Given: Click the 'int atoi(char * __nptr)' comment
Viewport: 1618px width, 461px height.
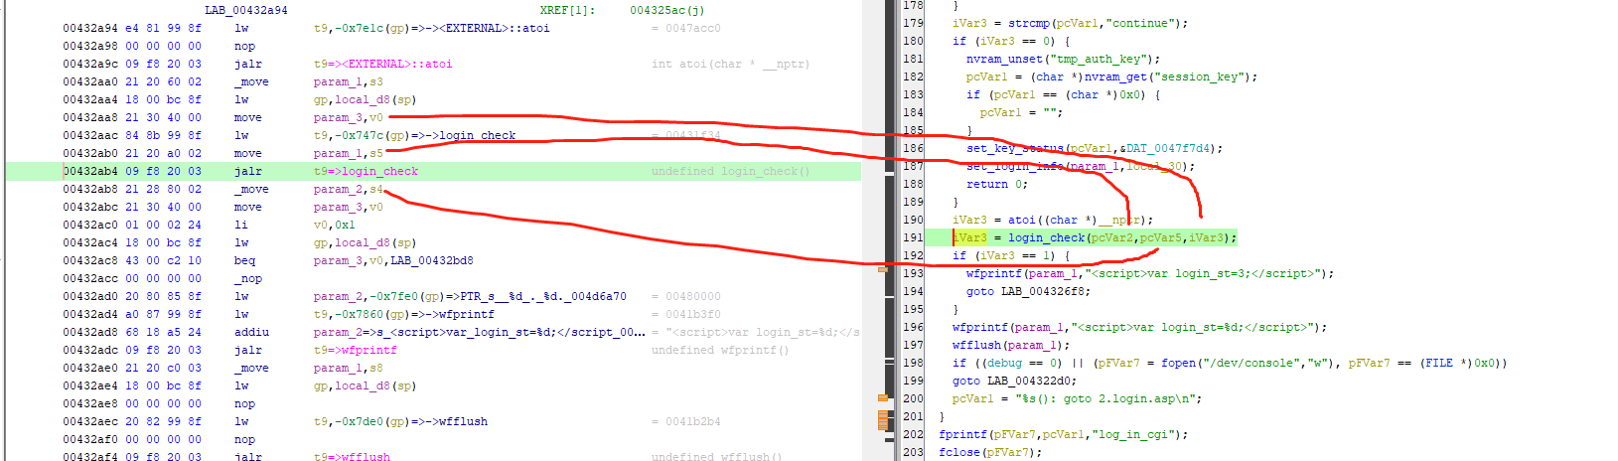Looking at the screenshot, I should pos(730,64).
